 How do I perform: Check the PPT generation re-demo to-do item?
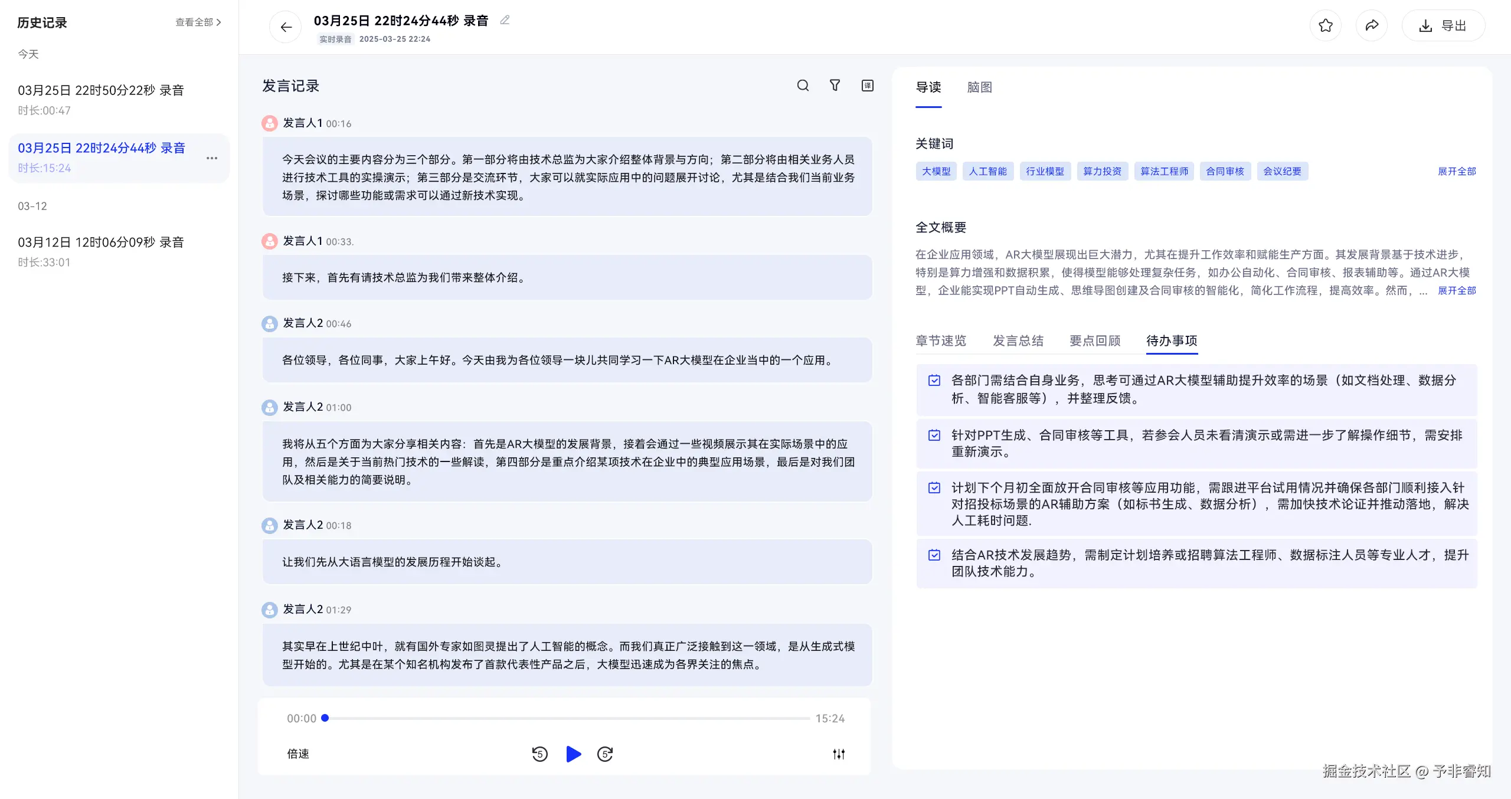[x=934, y=435]
